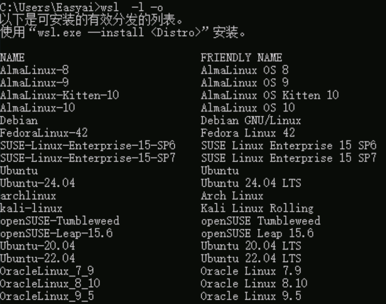Click OracleLinux_9_5 in the NAME column
Image resolution: width=386 pixels, height=304 pixels.
coord(47,297)
